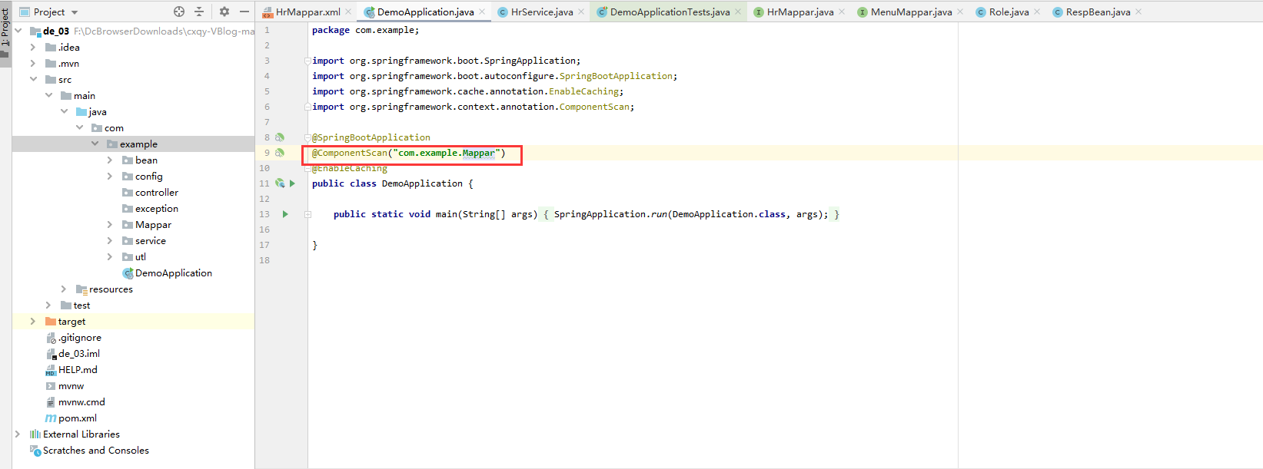Open the MenuMappar.java editor tab
Image resolution: width=1263 pixels, height=469 pixels.
910,12
